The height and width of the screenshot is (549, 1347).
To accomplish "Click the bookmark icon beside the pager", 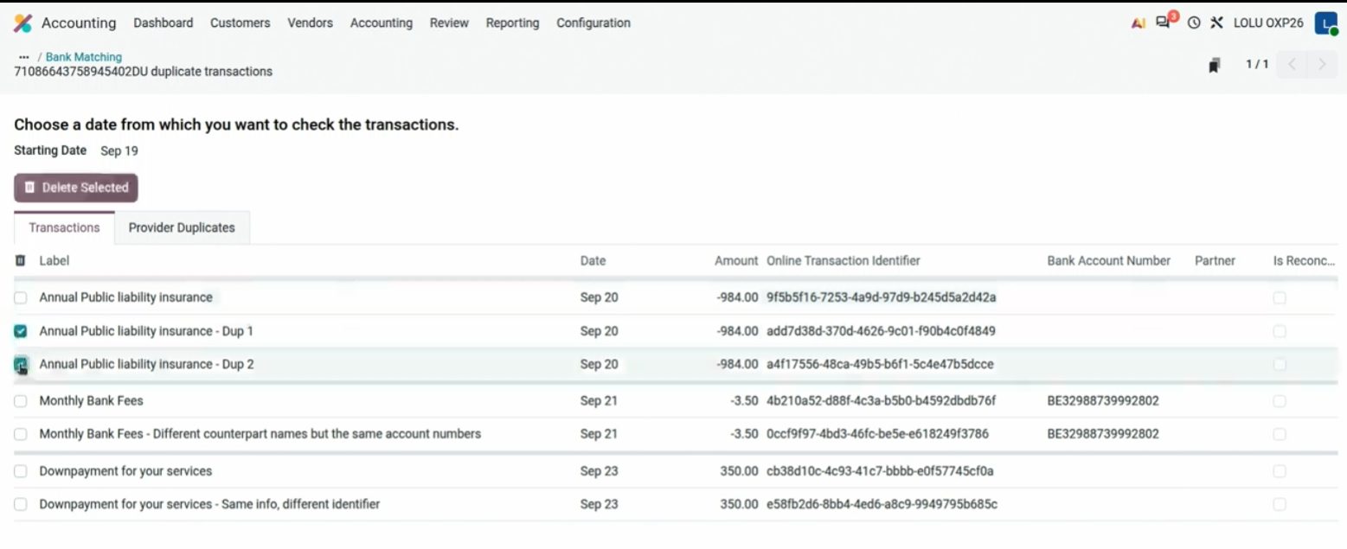I will (x=1215, y=65).
